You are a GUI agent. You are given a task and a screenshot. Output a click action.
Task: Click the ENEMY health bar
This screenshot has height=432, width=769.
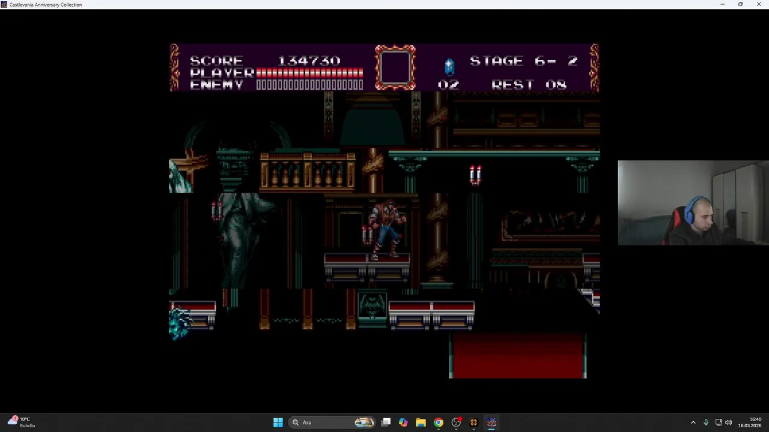coord(309,85)
